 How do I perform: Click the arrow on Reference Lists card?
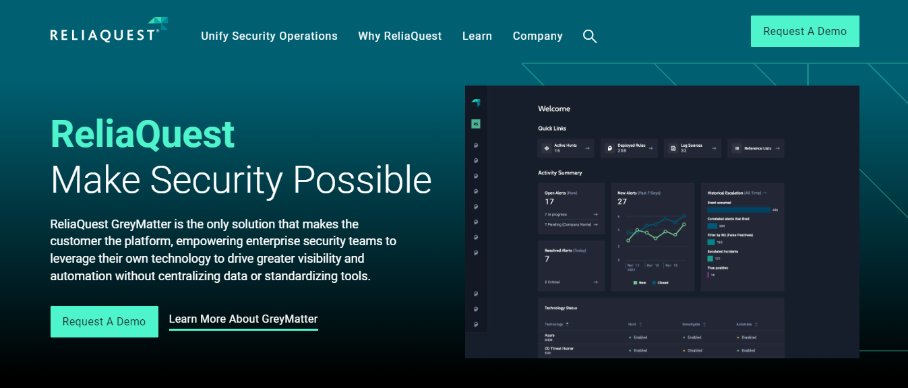tap(777, 148)
